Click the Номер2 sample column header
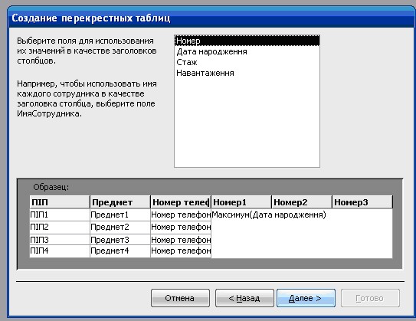This screenshot has width=416, height=321. pyautogui.click(x=302, y=202)
